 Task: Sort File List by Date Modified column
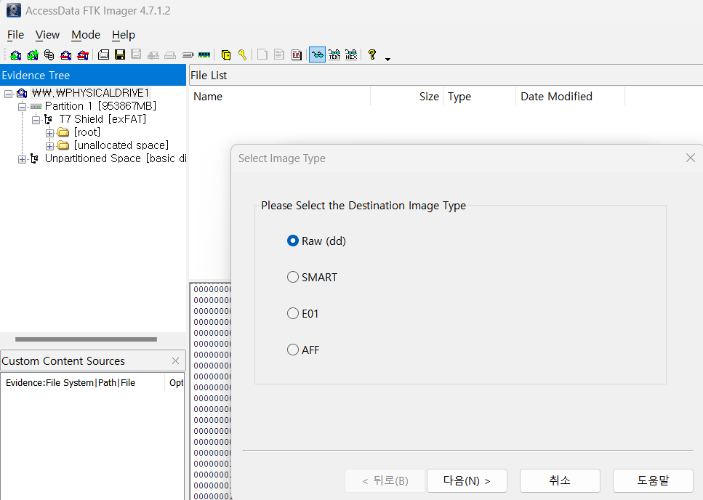[x=570, y=97]
